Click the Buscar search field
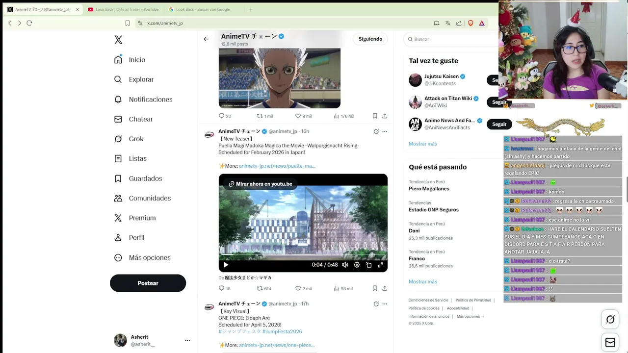Image resolution: width=628 pixels, height=353 pixels. pos(451,39)
